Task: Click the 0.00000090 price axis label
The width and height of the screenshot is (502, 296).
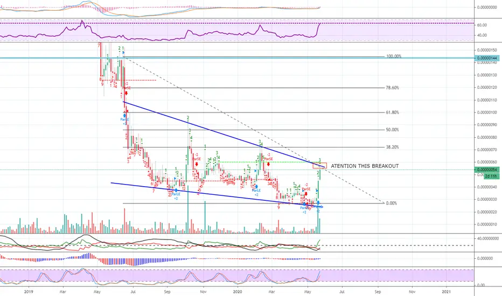Action: [x=487, y=125]
